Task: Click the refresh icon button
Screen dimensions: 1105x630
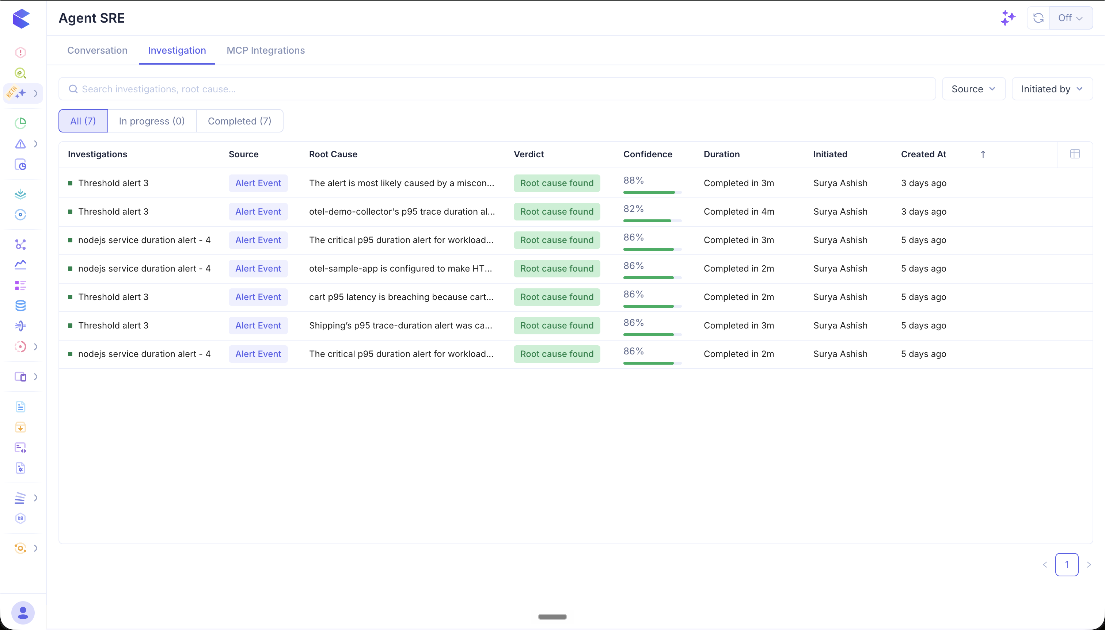Action: [x=1038, y=18]
